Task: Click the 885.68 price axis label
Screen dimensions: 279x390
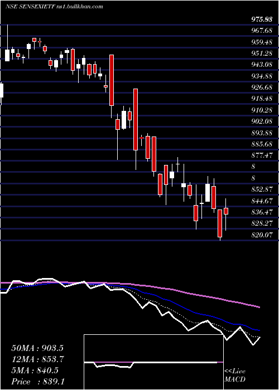Action: (262, 144)
